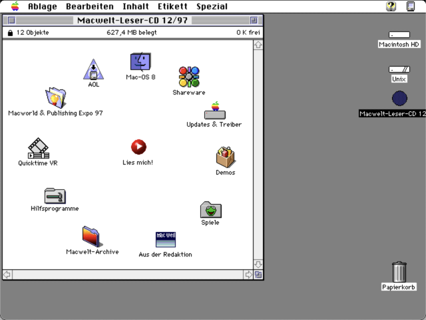Image resolution: width=426 pixels, height=320 pixels.
Task: Open the Ablage menu
Action: point(43,6)
